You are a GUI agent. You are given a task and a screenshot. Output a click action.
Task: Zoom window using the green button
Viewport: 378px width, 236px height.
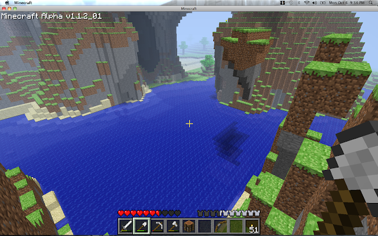coord(15,8)
